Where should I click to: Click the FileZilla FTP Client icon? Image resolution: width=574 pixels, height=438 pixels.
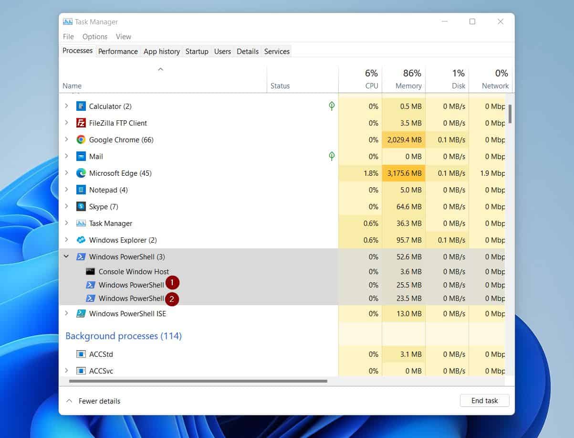click(x=81, y=123)
